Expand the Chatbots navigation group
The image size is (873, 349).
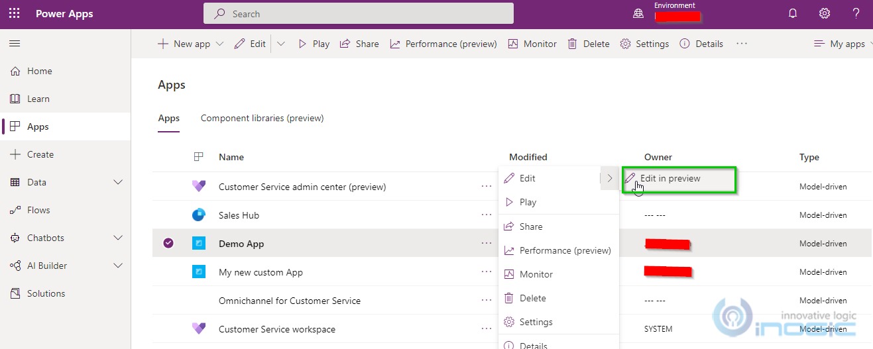click(x=119, y=238)
